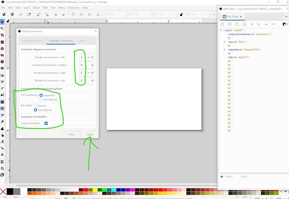This screenshot has width=289, height=199.
Task: Open the File menu
Action: (3, 8)
